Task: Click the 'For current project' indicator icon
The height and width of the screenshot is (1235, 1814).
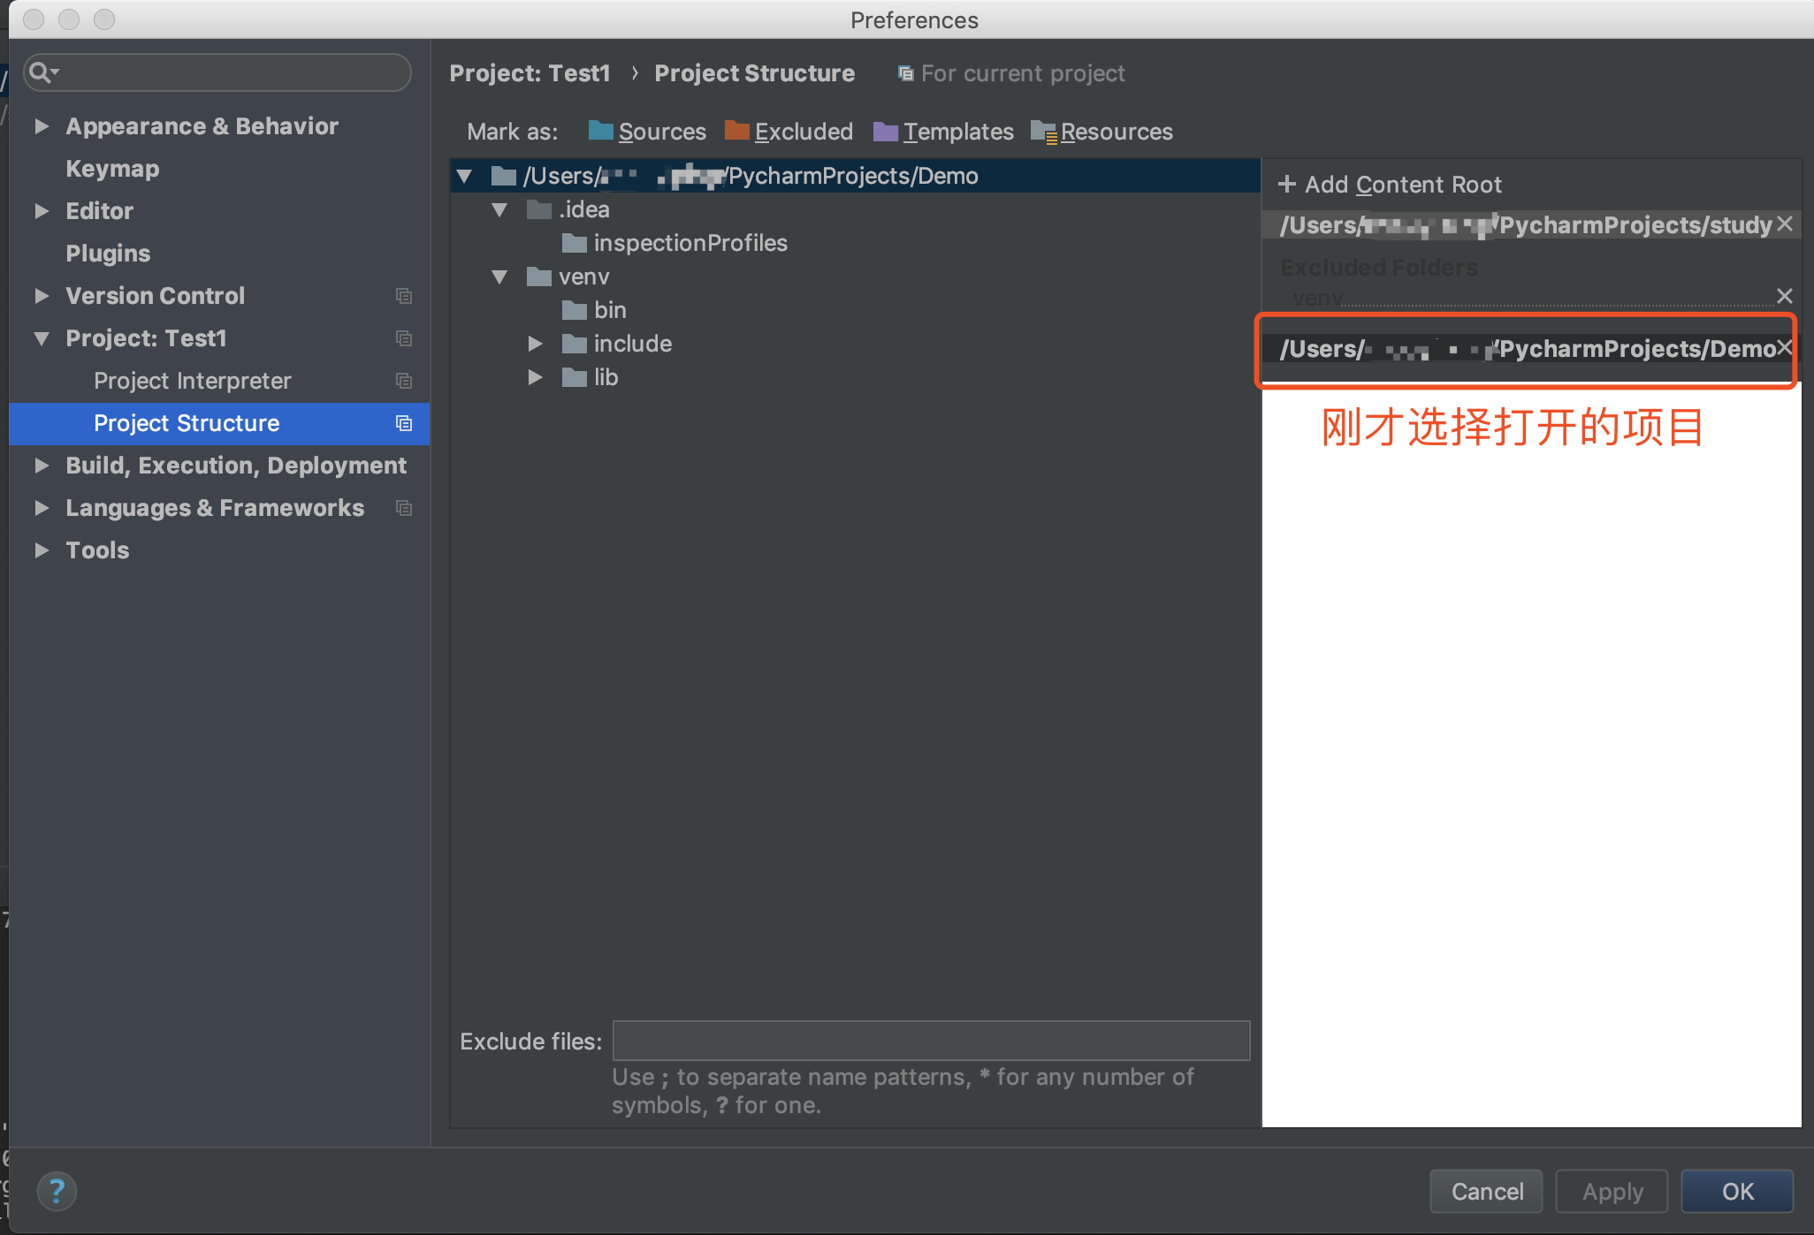Action: pyautogui.click(x=905, y=72)
